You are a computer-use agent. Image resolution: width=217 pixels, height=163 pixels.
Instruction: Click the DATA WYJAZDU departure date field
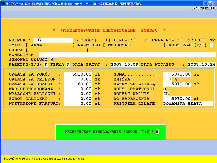coord(202,64)
